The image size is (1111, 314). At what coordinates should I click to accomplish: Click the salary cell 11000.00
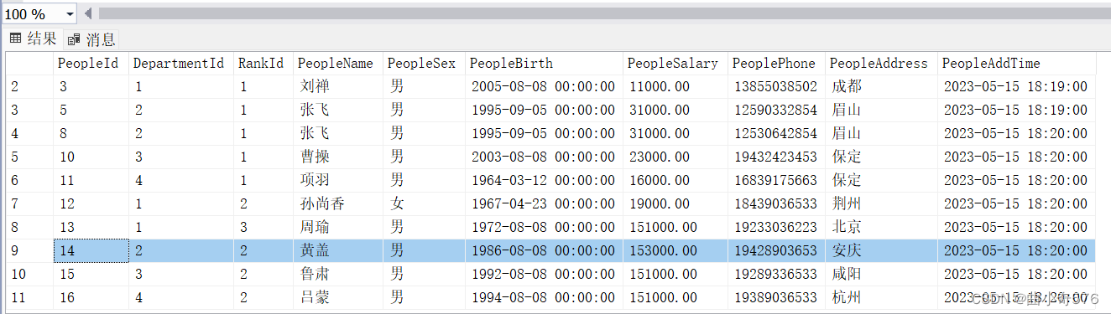[675, 86]
